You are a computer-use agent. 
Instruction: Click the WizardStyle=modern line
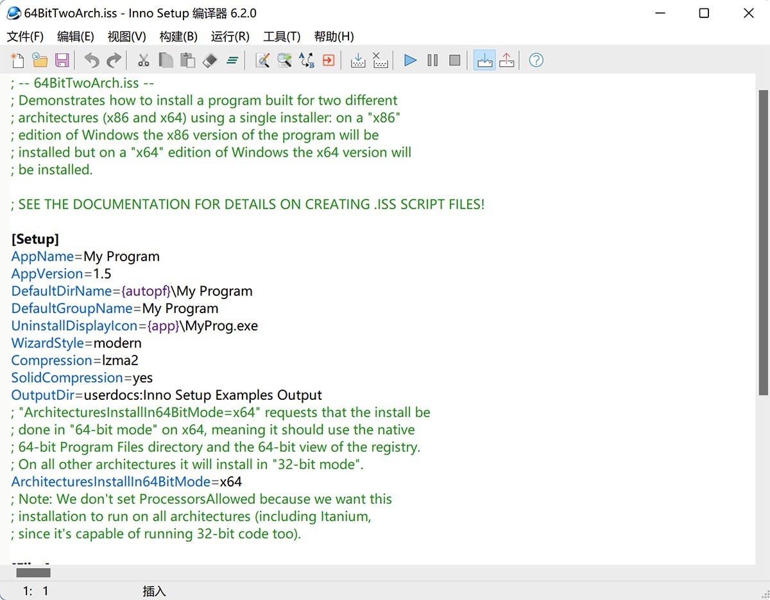(76, 343)
